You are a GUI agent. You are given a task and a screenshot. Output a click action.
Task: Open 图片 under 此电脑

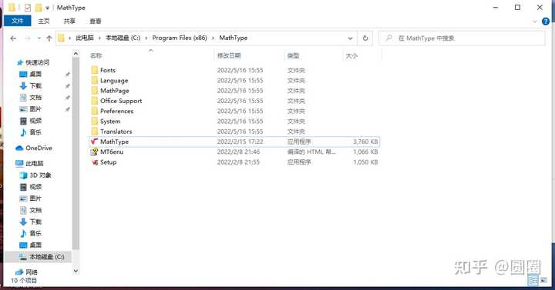coord(31,198)
